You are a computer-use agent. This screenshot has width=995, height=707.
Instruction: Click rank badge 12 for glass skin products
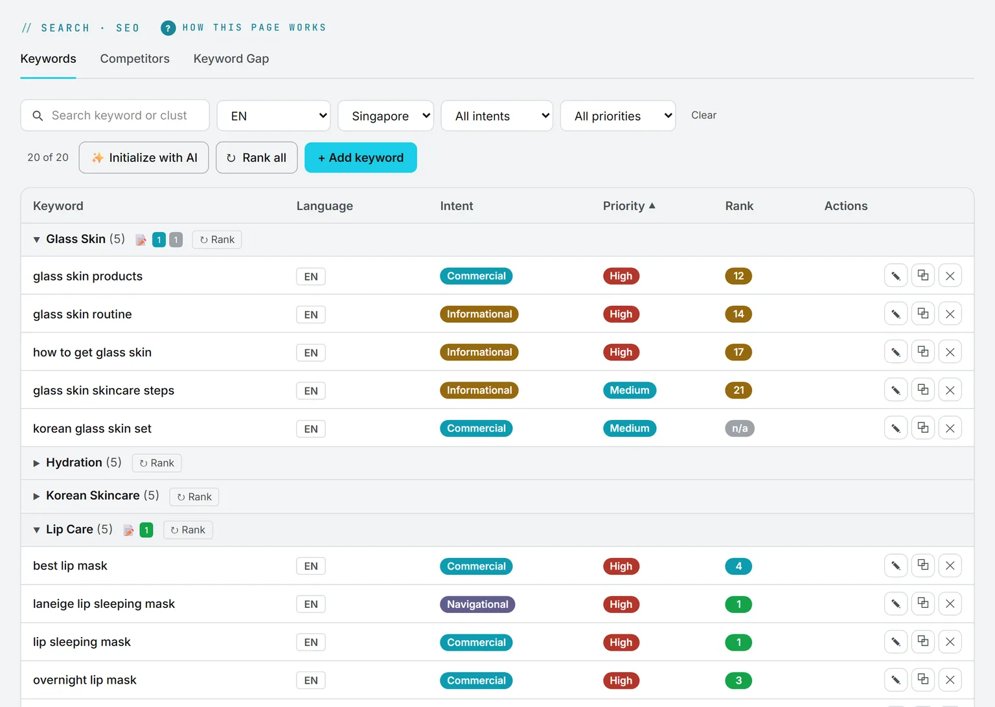point(738,276)
